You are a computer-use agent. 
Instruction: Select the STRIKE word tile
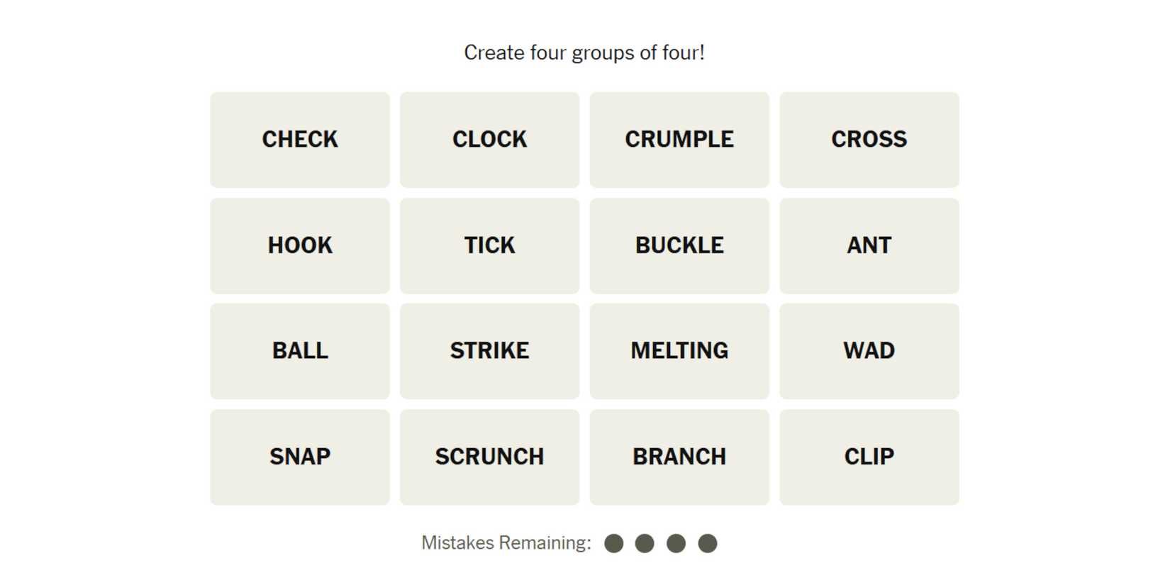[489, 351]
